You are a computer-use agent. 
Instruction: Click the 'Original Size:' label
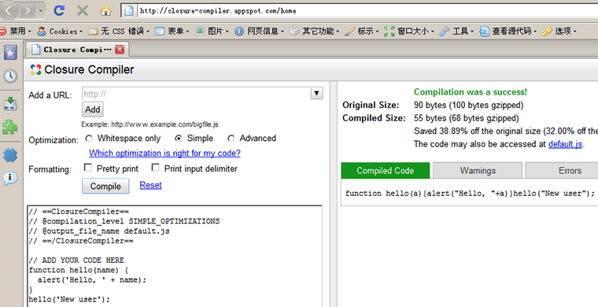click(x=371, y=105)
